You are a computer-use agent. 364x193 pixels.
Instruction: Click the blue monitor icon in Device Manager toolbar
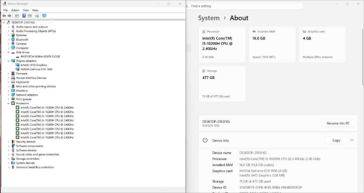(44, 16)
